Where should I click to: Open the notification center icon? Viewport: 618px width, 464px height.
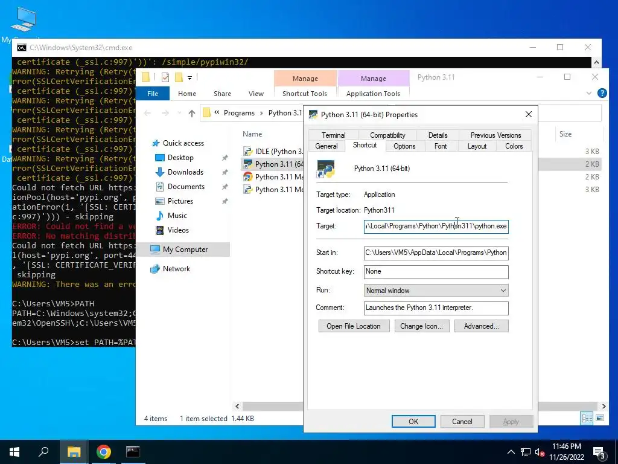tap(599, 452)
